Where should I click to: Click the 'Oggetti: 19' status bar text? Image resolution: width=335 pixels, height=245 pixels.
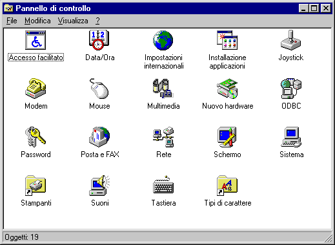coord(21,237)
